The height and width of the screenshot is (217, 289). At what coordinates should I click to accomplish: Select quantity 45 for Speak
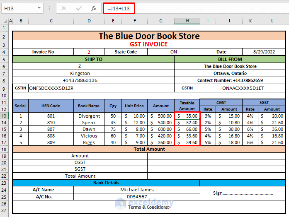point(113,123)
